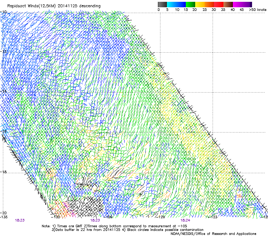Image resolution: width=268 pixels, height=236 pixels.
Task: Choose the dark purple 45-50 knots legend segment
Action: (x=247, y=4)
